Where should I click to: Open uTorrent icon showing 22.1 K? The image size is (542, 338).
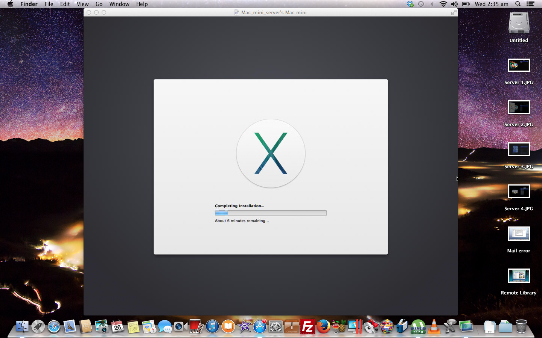[418, 326]
